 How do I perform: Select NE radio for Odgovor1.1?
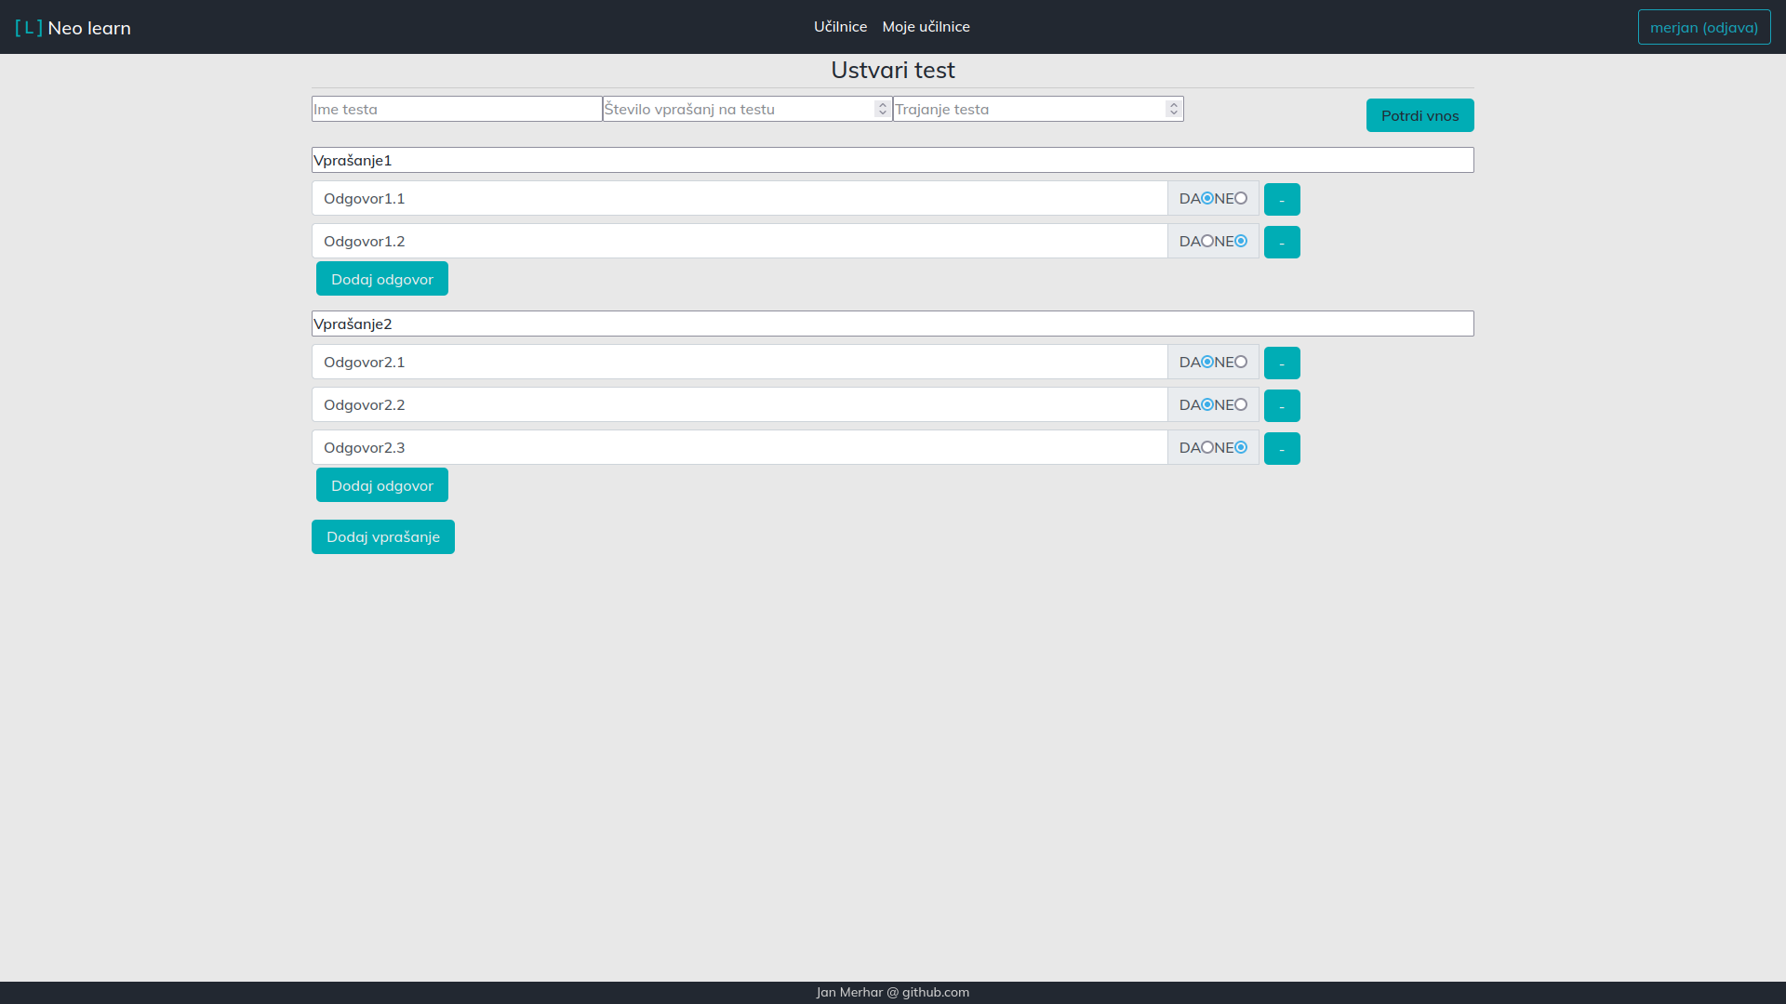1241,198
